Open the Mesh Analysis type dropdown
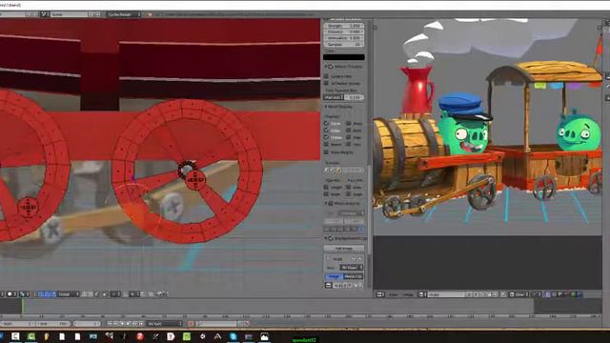The height and width of the screenshot is (343, 610). (x=352, y=213)
